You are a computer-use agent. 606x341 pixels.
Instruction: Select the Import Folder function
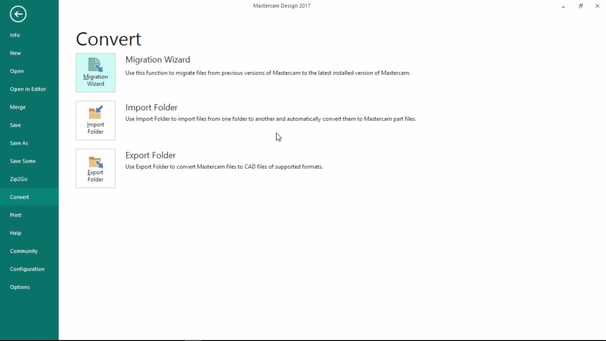(x=95, y=120)
